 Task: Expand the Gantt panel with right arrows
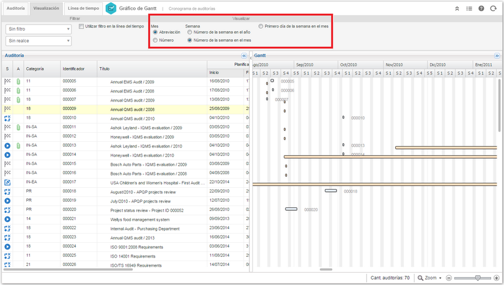click(497, 56)
